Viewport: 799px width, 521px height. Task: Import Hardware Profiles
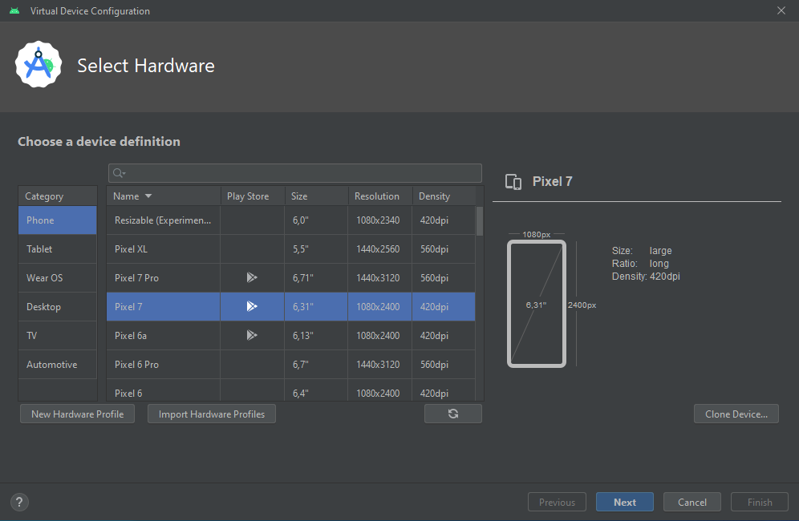(211, 414)
